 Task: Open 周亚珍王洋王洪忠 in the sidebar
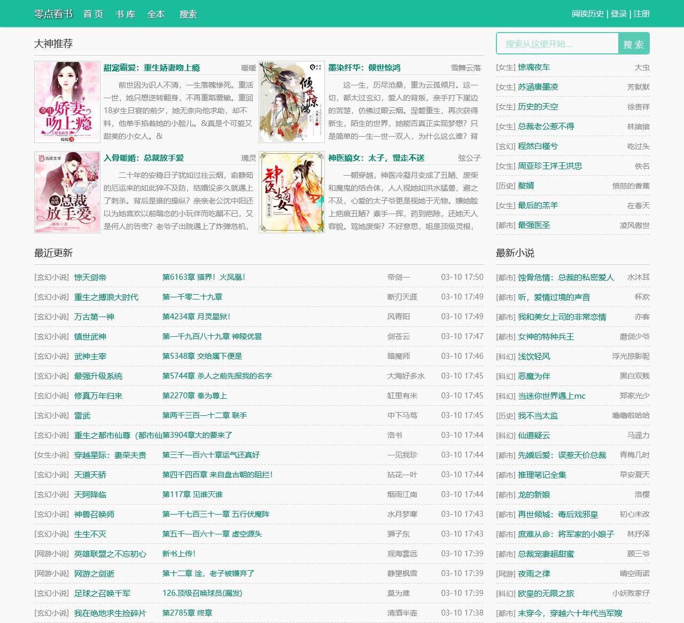tap(550, 166)
